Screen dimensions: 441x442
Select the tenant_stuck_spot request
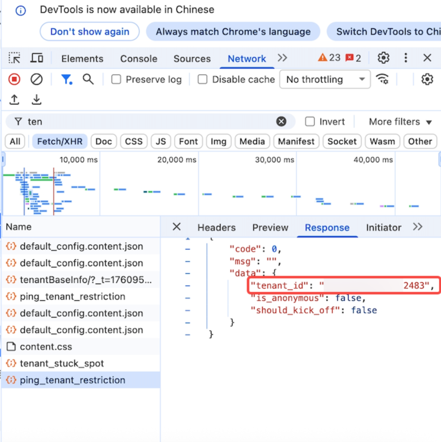tap(62, 363)
